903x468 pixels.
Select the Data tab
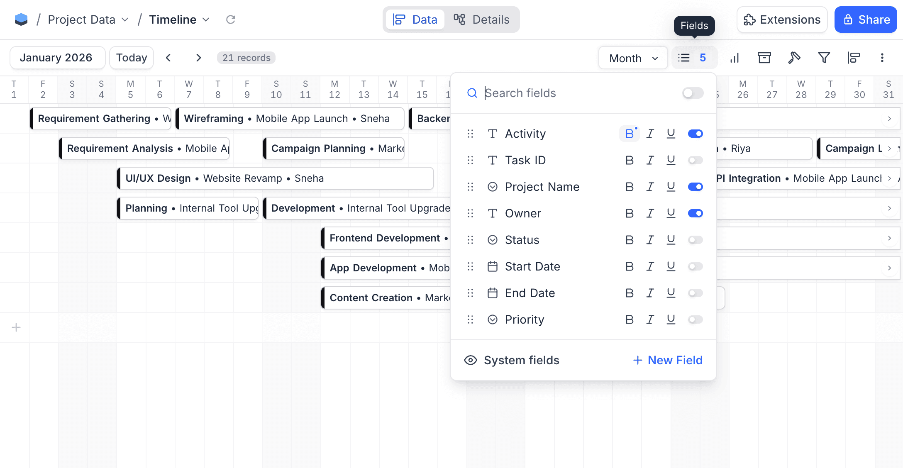415,19
